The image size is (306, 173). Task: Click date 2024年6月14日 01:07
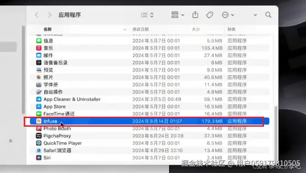tap(157, 121)
